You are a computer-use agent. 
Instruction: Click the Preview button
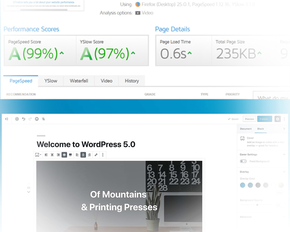pos(249,119)
